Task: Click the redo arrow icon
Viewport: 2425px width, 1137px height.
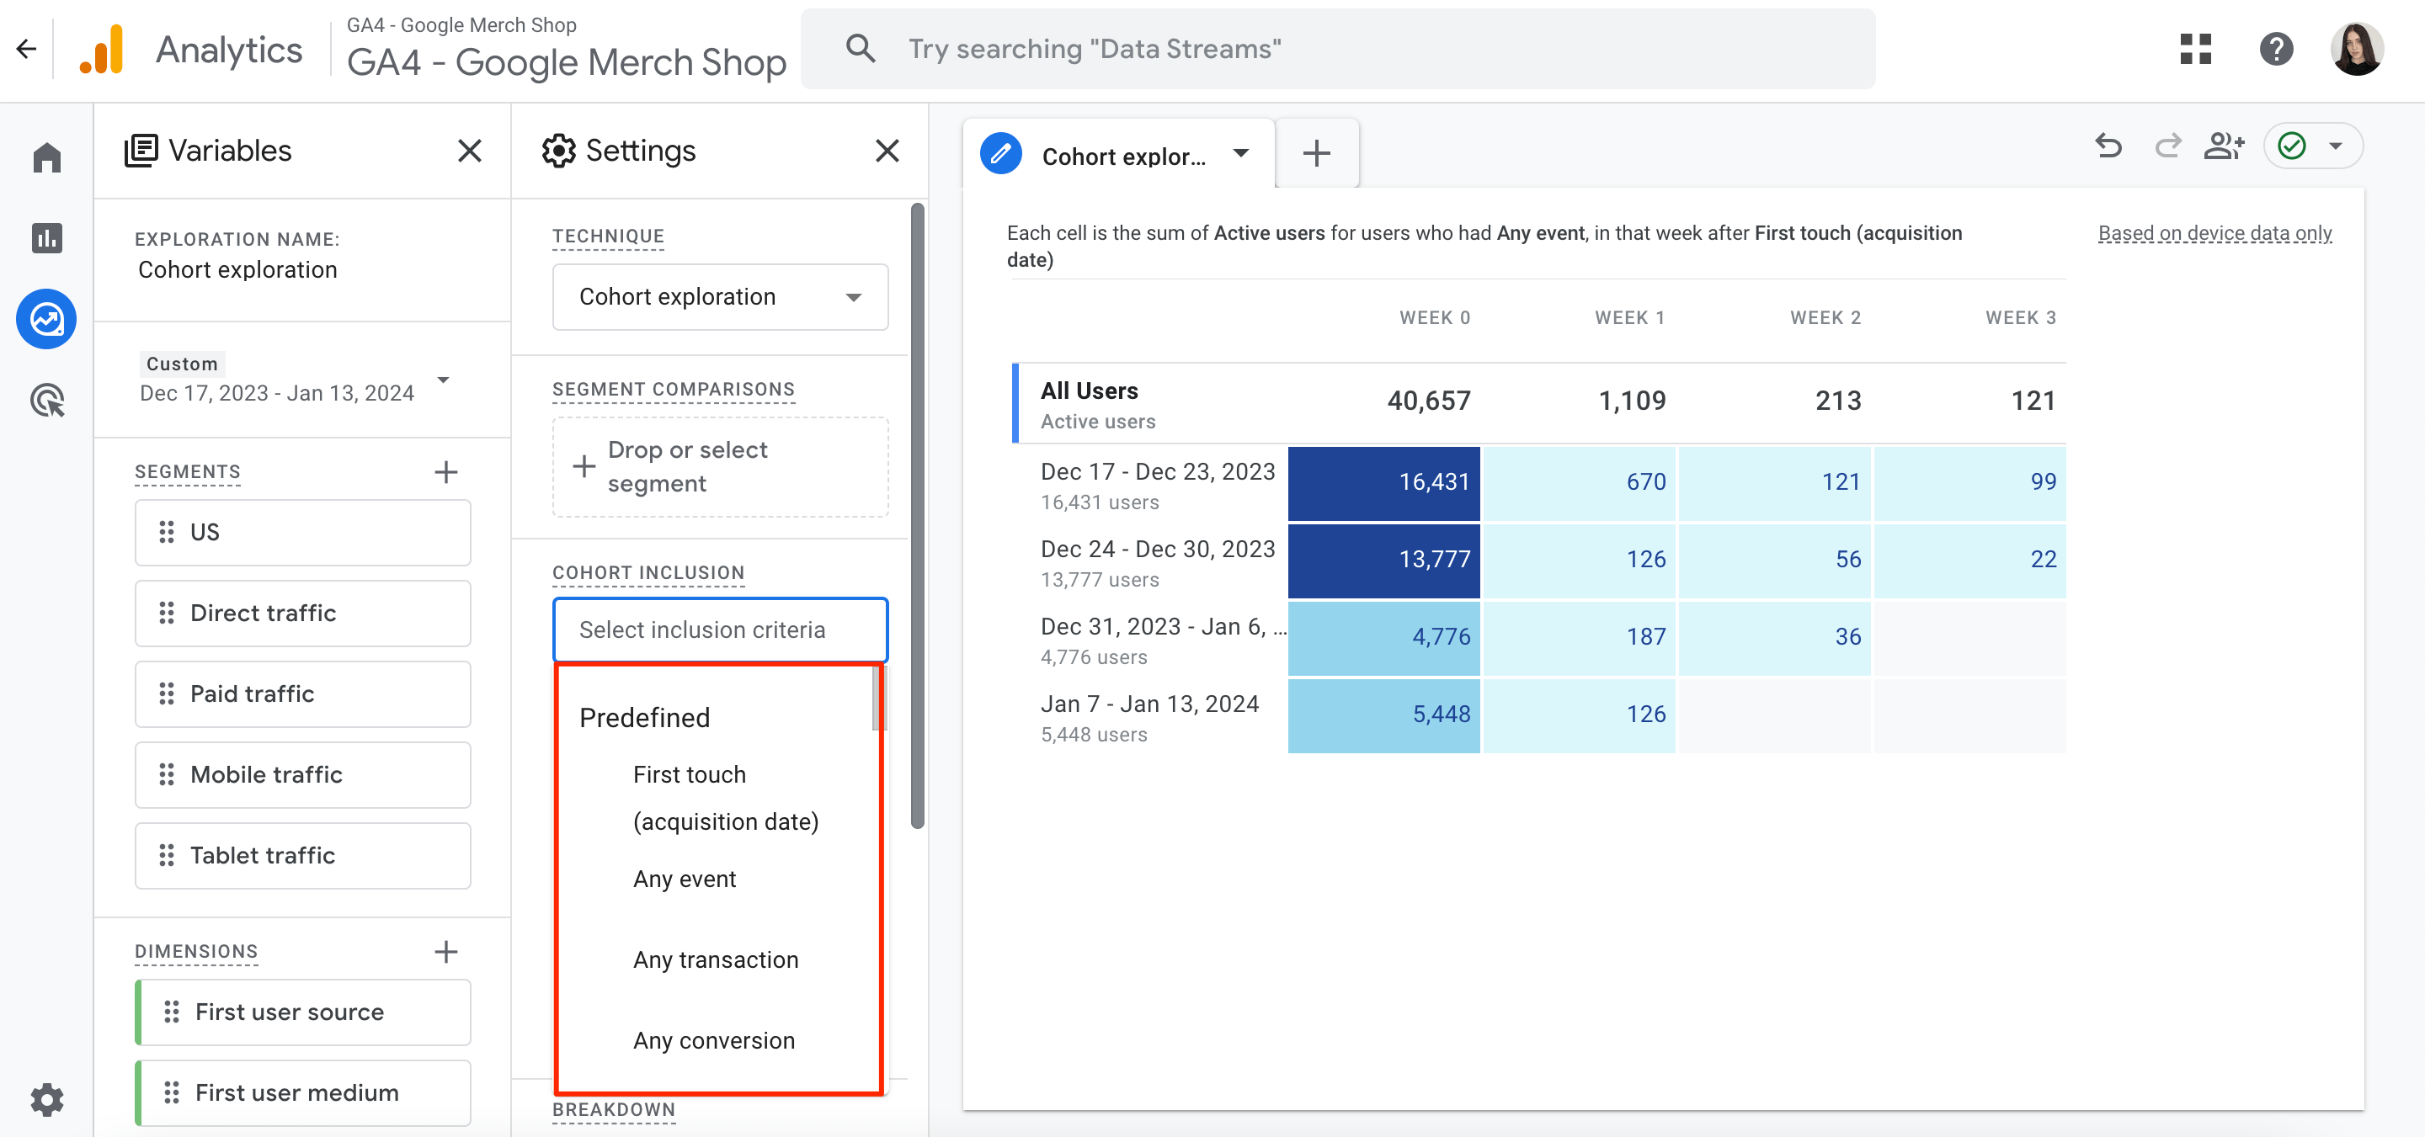Action: tap(2167, 151)
